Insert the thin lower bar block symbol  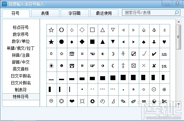51,77
